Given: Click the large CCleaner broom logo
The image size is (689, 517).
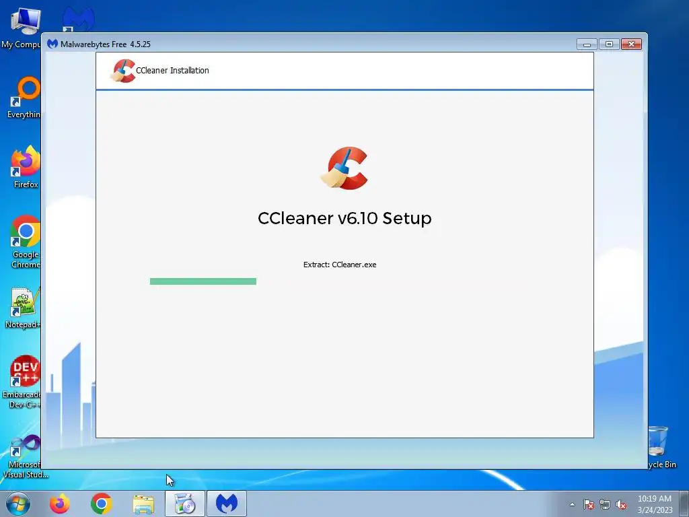Looking at the screenshot, I should click(x=344, y=168).
